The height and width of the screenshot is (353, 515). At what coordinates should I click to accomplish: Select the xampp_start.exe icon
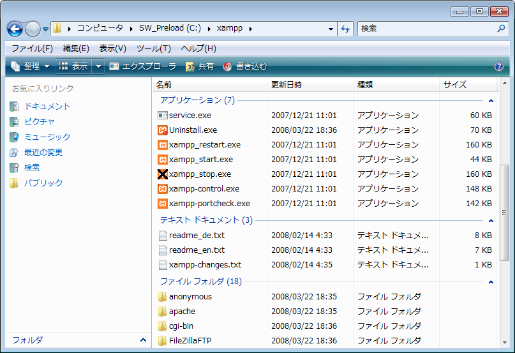(163, 160)
